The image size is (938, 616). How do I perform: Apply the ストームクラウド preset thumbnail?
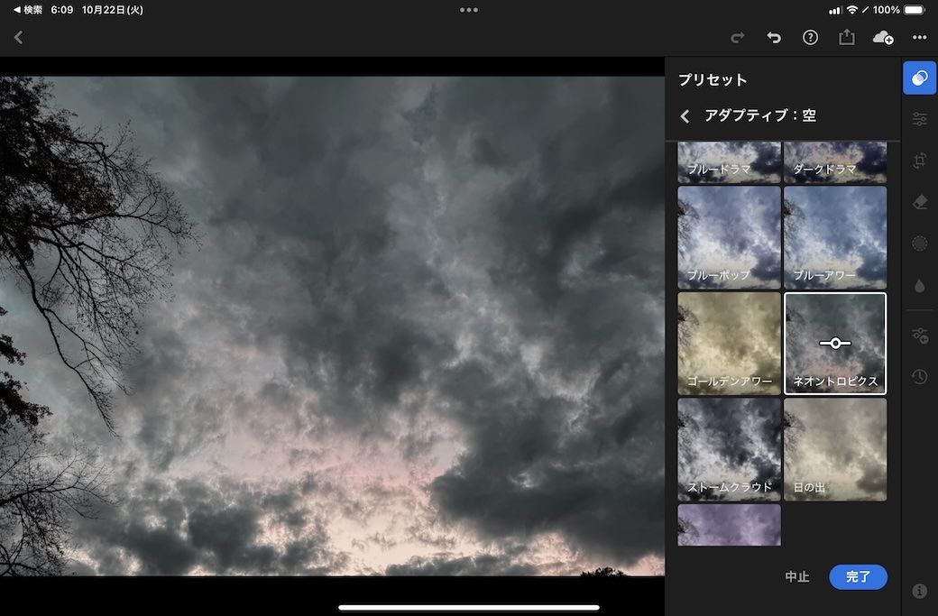pos(729,449)
